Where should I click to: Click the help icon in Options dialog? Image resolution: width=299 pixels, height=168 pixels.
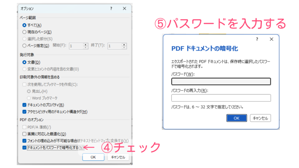tap(111, 9)
